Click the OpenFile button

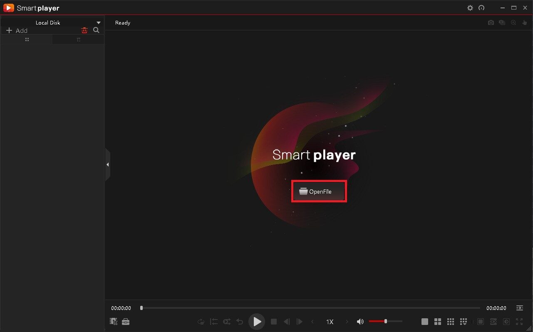[x=319, y=192]
